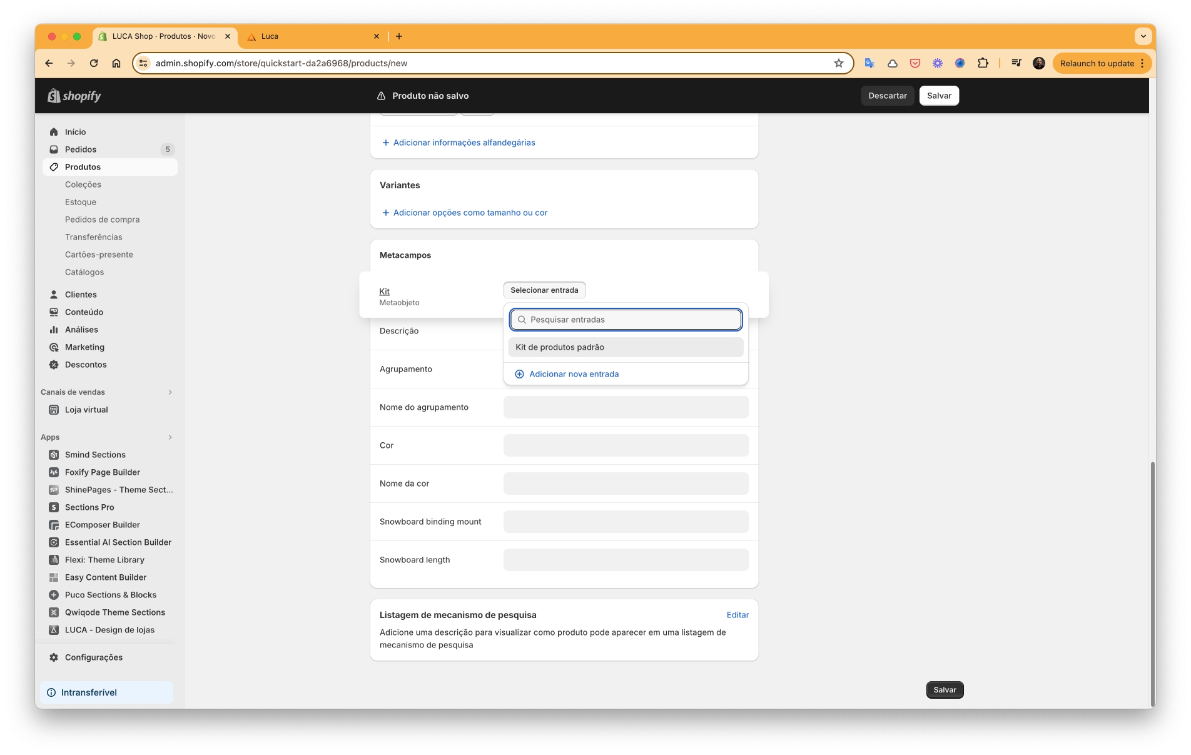Switch to the Luca browser tab
The width and height of the screenshot is (1191, 755).
coord(313,36)
